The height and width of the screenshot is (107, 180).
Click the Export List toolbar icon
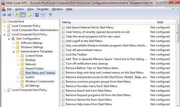30,15
